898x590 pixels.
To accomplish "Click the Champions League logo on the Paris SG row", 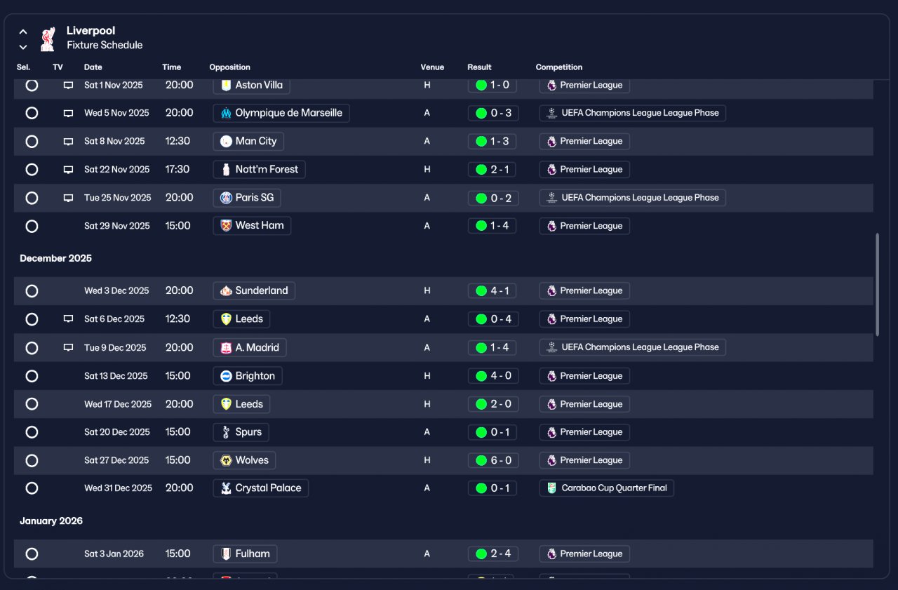I will coord(551,198).
